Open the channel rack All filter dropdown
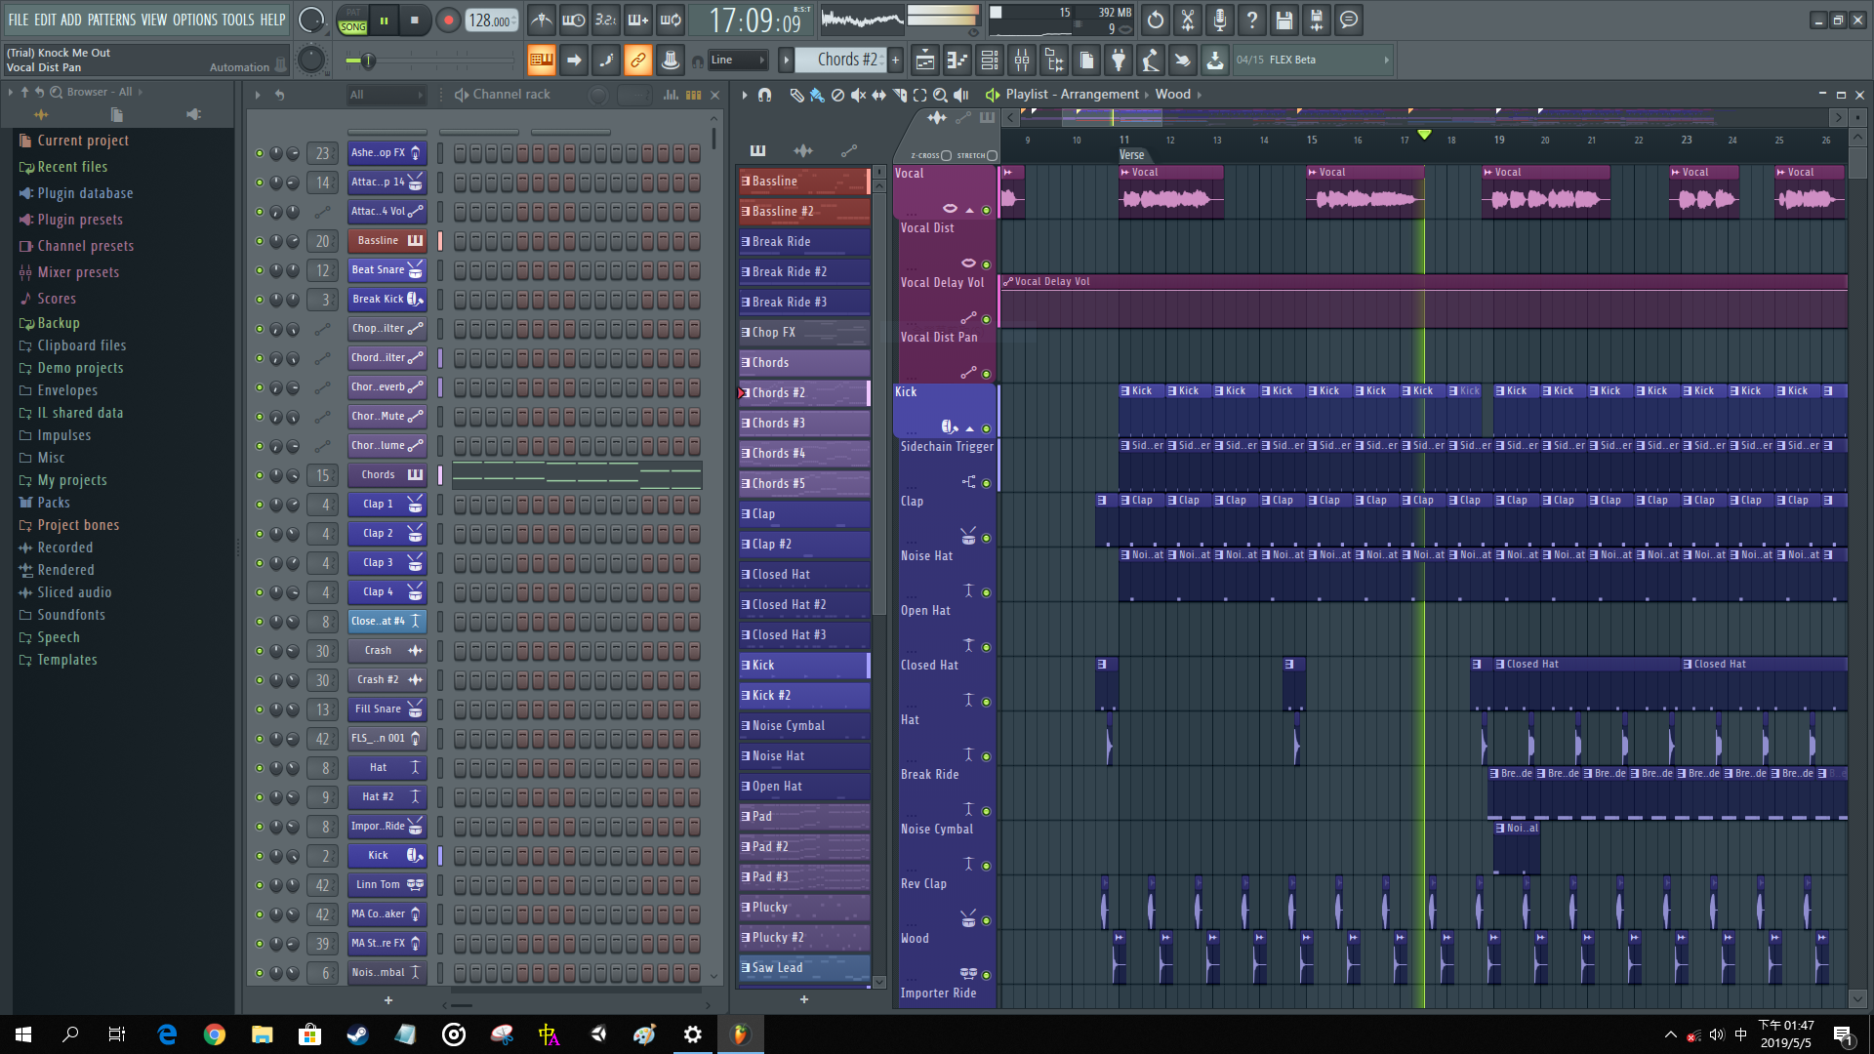The height and width of the screenshot is (1054, 1874). (x=387, y=95)
